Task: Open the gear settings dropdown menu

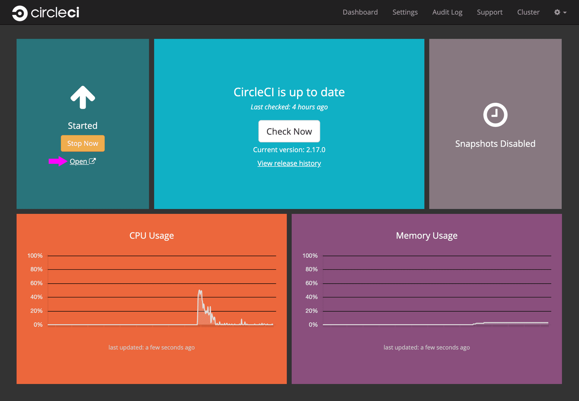Action: [x=560, y=12]
